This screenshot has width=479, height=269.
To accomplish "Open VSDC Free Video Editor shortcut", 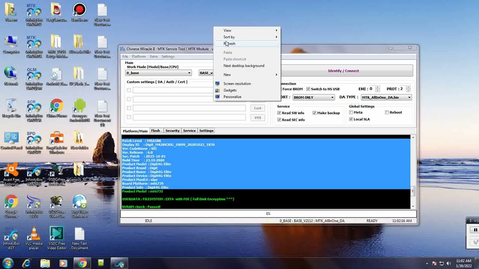I will (57, 238).
